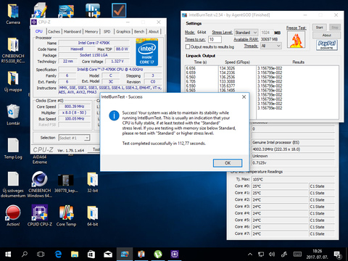Open the Mail app from the taskbar
This screenshot has width=348, height=261.
pos(108,254)
